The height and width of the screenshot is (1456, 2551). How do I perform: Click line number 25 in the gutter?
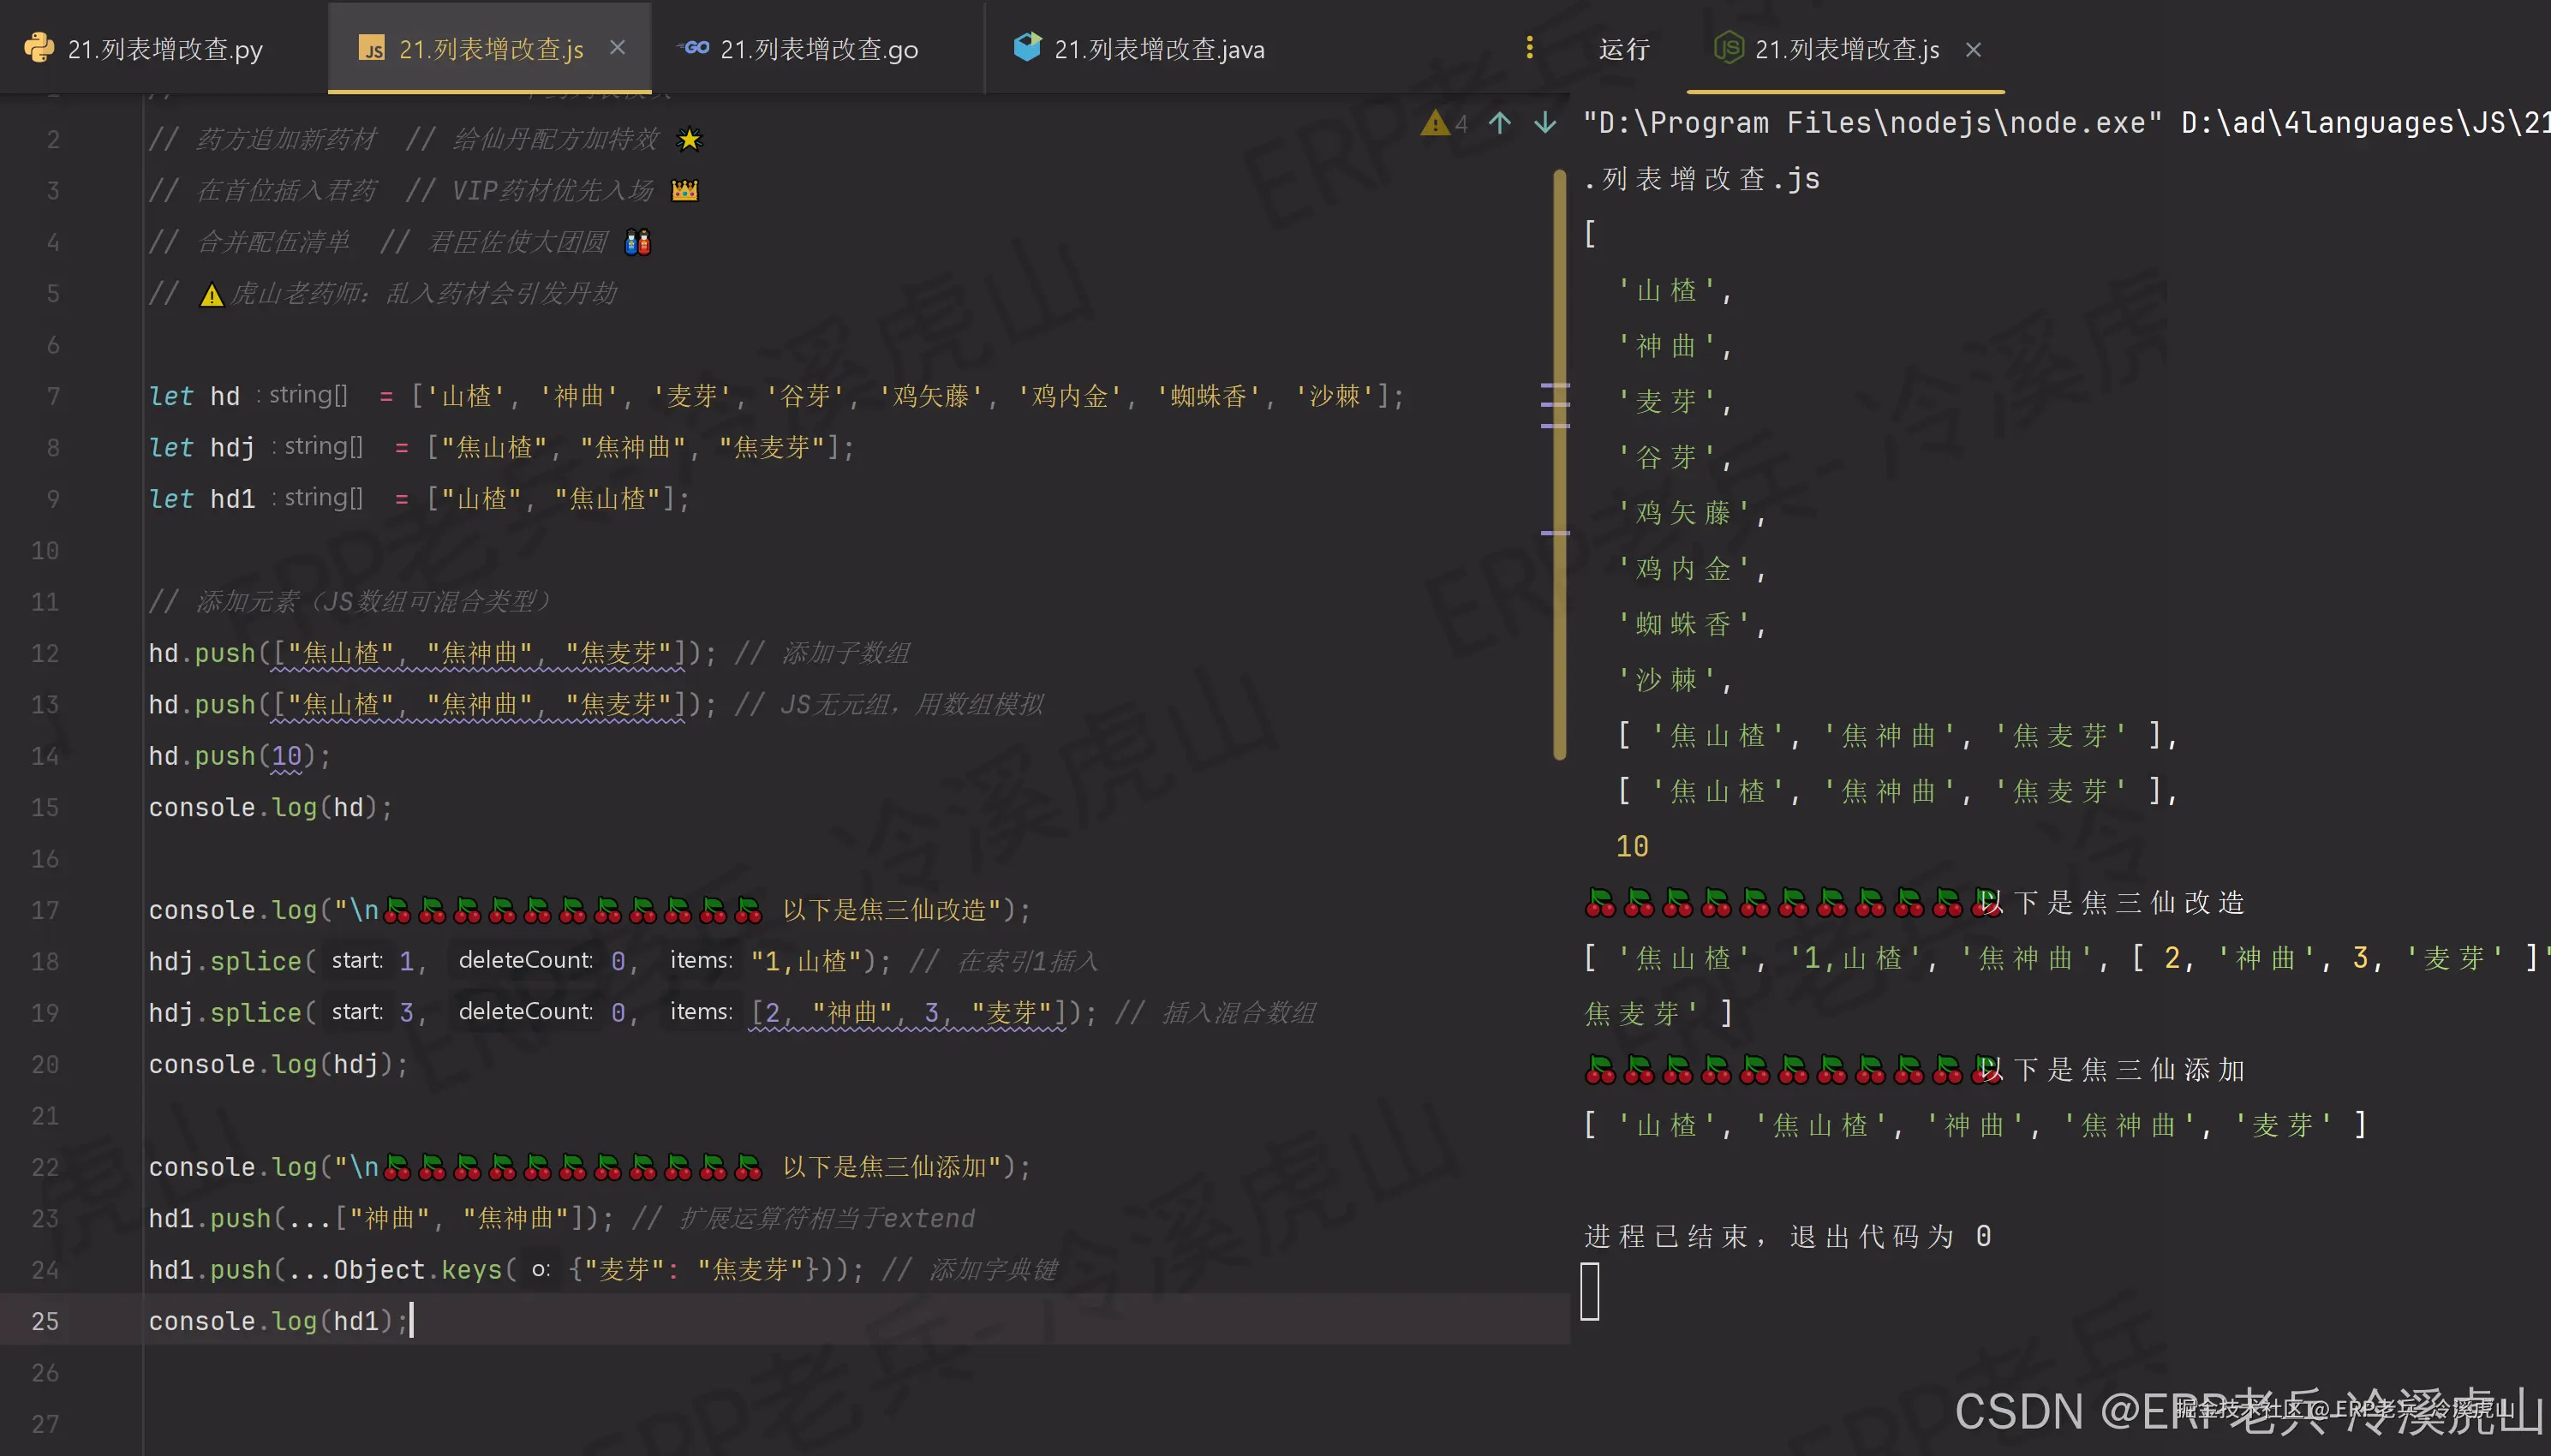[x=44, y=1320]
